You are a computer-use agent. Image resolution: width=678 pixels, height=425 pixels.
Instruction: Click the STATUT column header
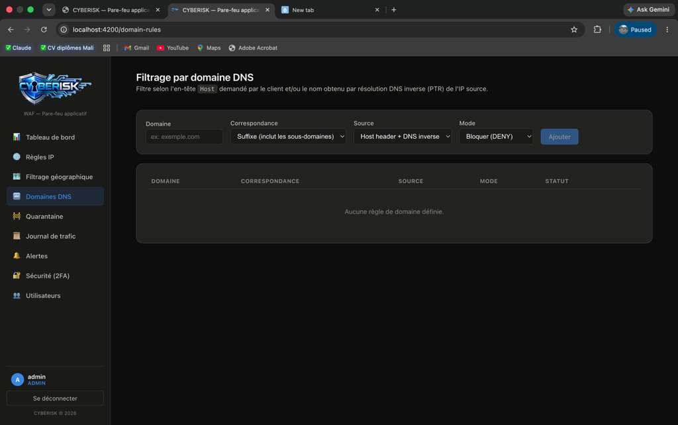(x=556, y=181)
